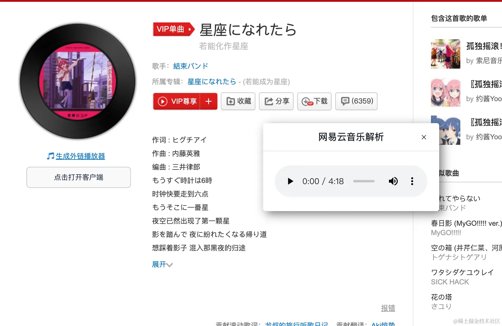Select arranger line 编曲 : 三井律郎

[176, 167]
